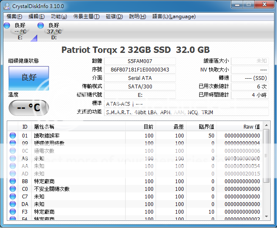Click the scrollbar up arrow in attribute list
The image size is (277, 228).
click(x=266, y=125)
